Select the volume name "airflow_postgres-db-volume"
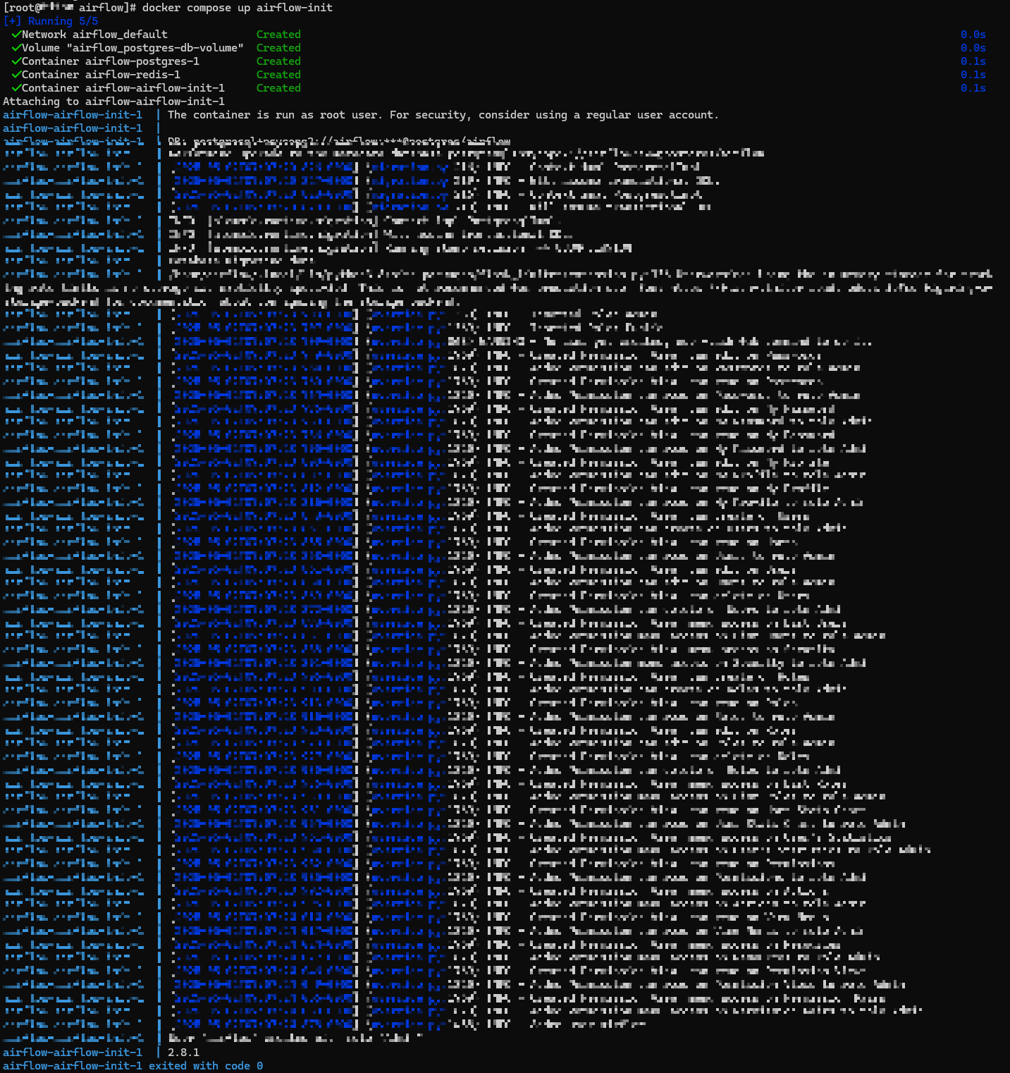This screenshot has height=1073, width=1010. click(x=155, y=47)
